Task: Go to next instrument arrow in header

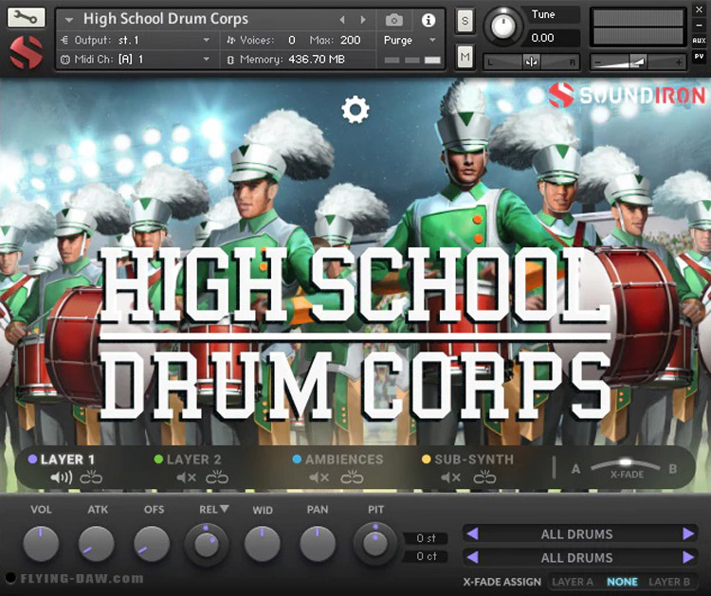Action: (363, 20)
